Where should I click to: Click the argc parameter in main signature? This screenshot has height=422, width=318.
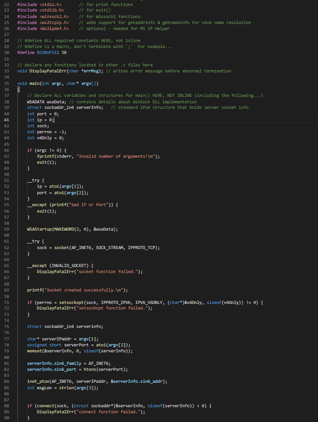point(57,83)
